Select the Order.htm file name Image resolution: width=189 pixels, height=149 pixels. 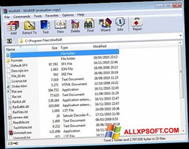click(x=19, y=86)
